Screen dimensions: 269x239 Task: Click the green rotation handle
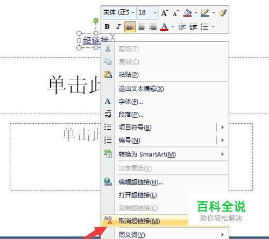[96, 21]
